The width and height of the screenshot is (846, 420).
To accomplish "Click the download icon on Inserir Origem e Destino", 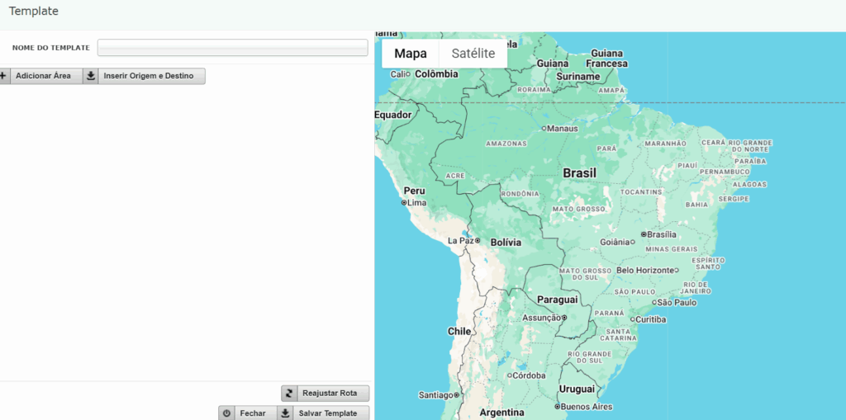I will click(91, 76).
